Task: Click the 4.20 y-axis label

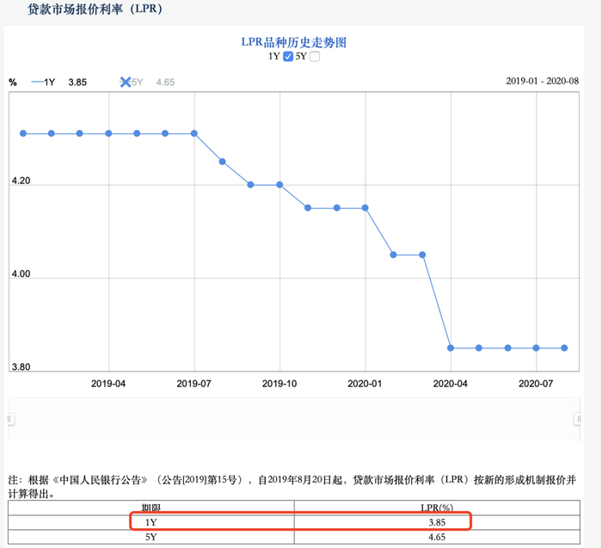Action: pyautogui.click(x=21, y=181)
